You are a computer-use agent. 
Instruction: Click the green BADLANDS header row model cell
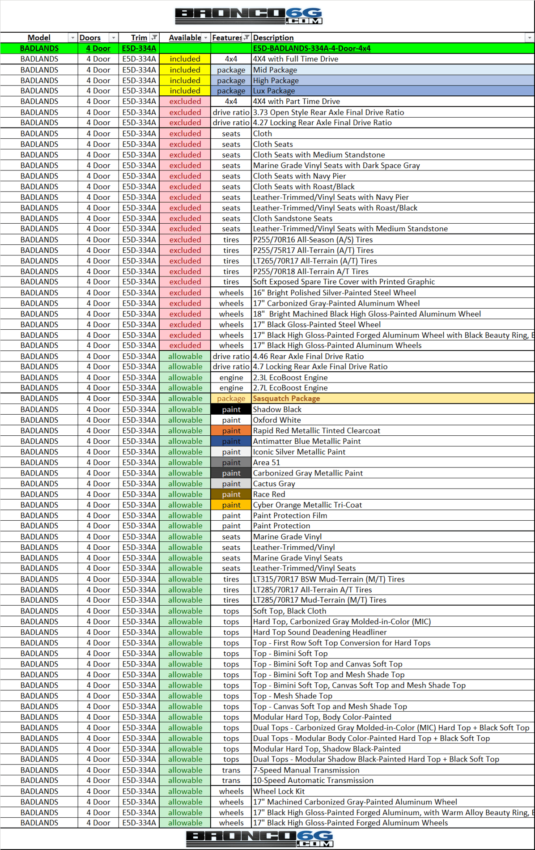coord(39,48)
